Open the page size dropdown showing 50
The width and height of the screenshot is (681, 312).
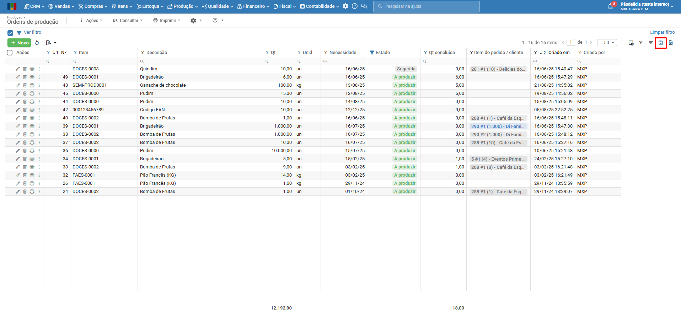tap(607, 43)
